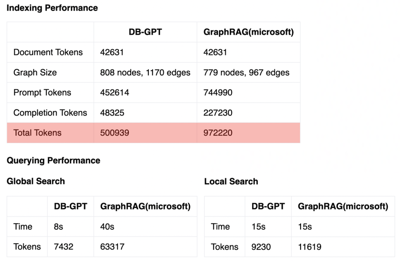Select the 779 nodes, 967 edges cell
The width and height of the screenshot is (400, 261).
pos(246,72)
